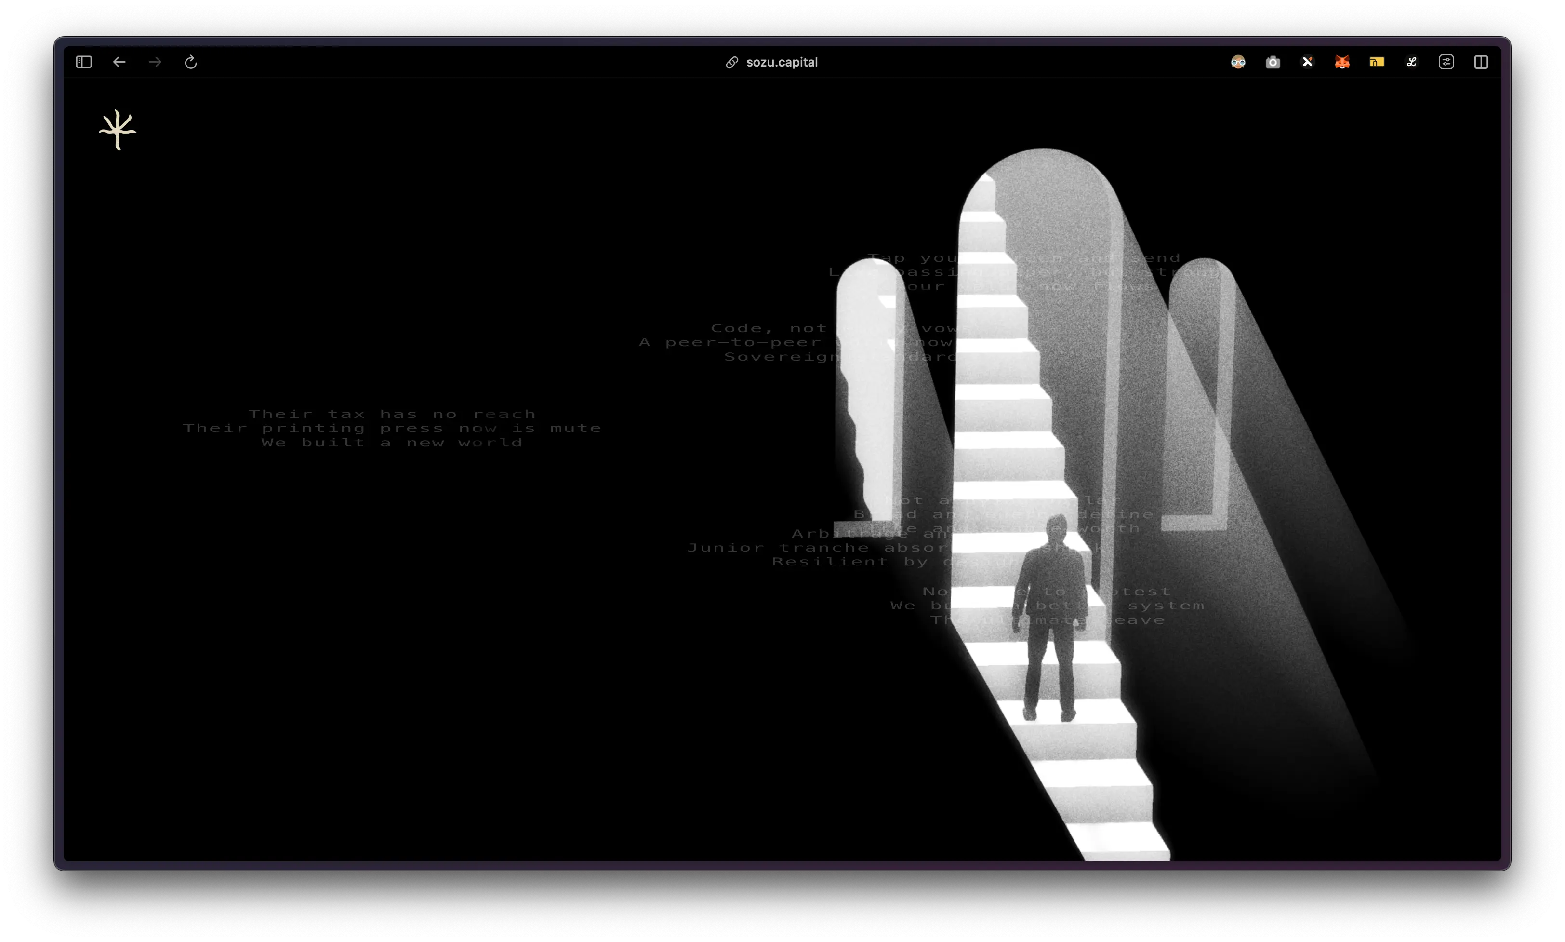
Task: Click the "Code, not" poem line
Action: 769,329
